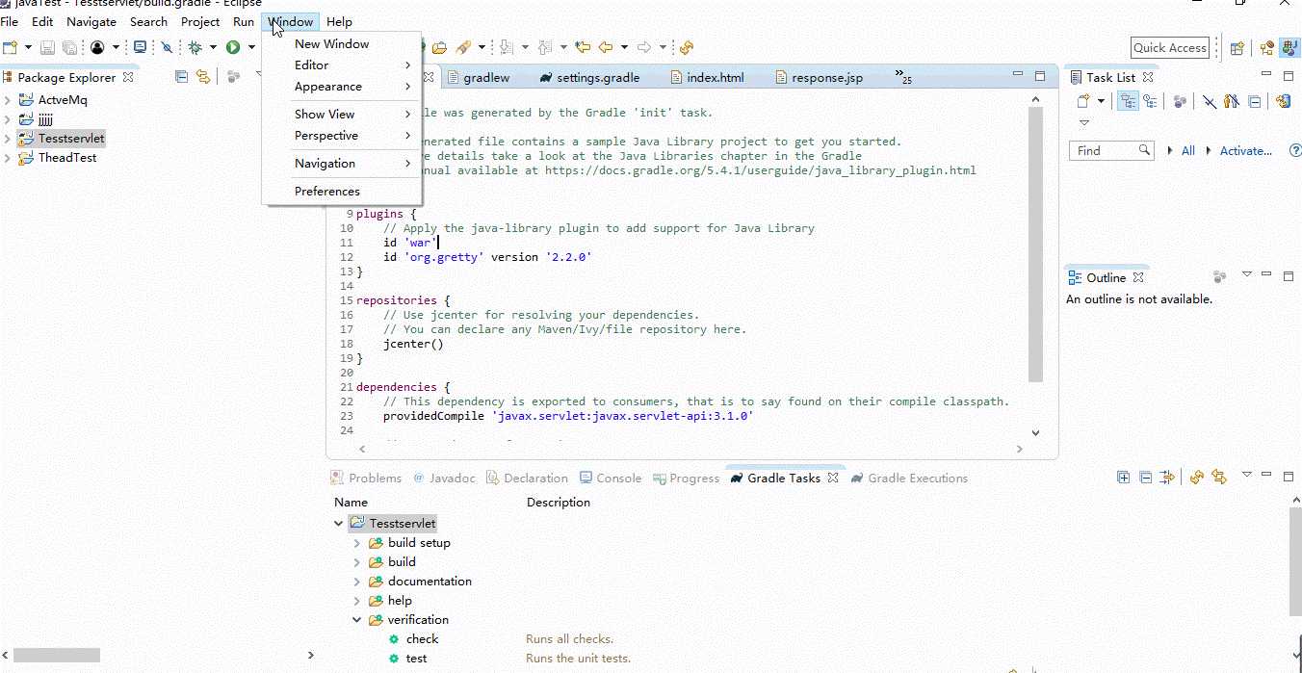This screenshot has width=1302, height=673.
Task: Collapse the verification task group
Action: pyautogui.click(x=357, y=620)
